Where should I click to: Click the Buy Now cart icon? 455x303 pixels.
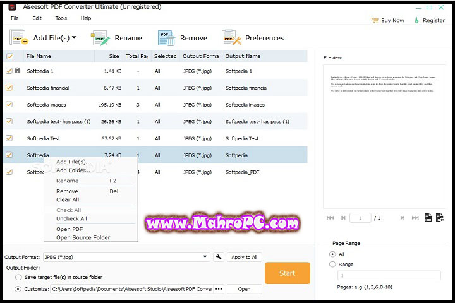point(375,20)
